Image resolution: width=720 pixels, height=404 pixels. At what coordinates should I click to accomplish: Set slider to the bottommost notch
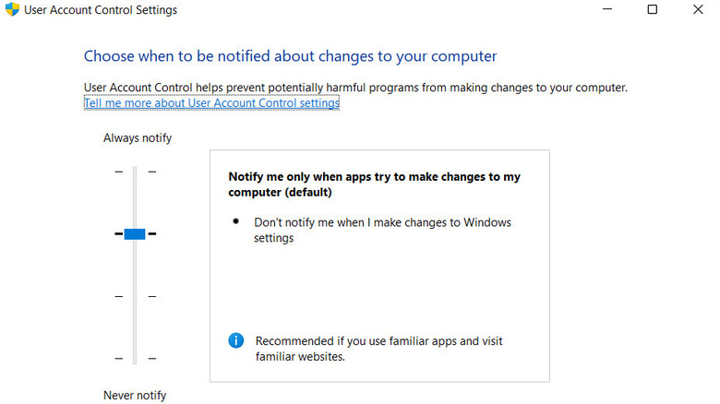tap(135, 358)
